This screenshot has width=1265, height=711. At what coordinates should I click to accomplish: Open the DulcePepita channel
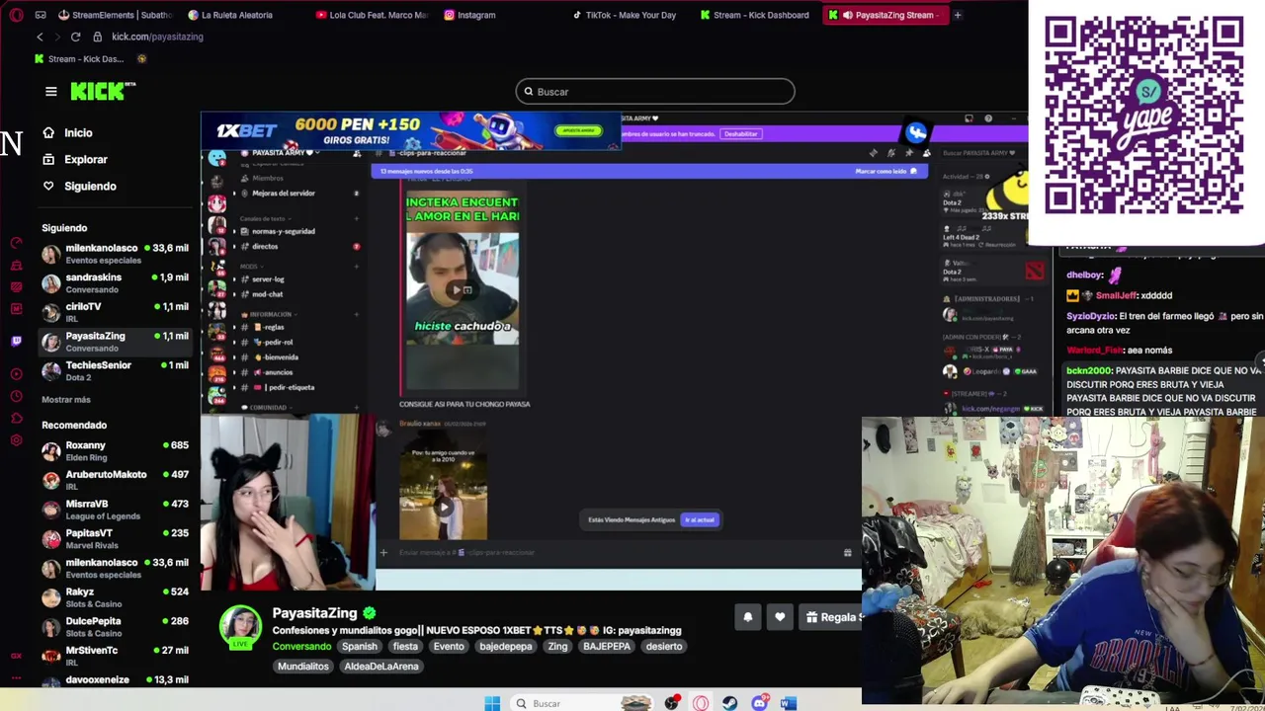coord(115,626)
